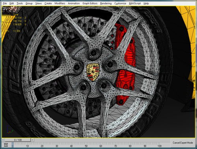Open the Tools menu

coord(20,3)
